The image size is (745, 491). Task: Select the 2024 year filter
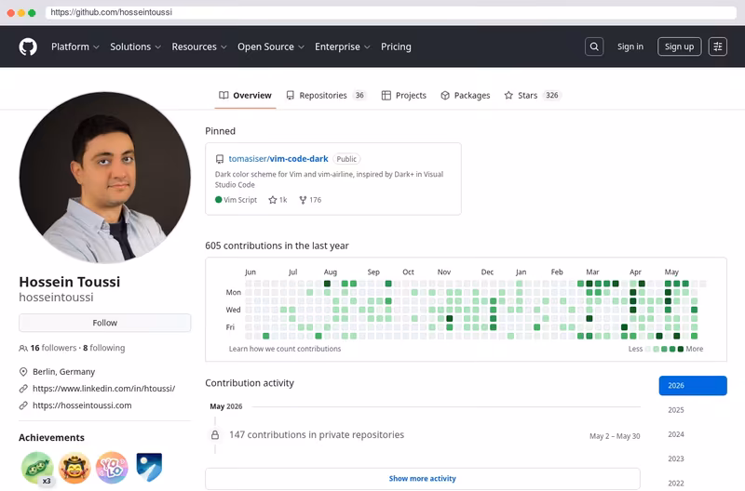676,434
